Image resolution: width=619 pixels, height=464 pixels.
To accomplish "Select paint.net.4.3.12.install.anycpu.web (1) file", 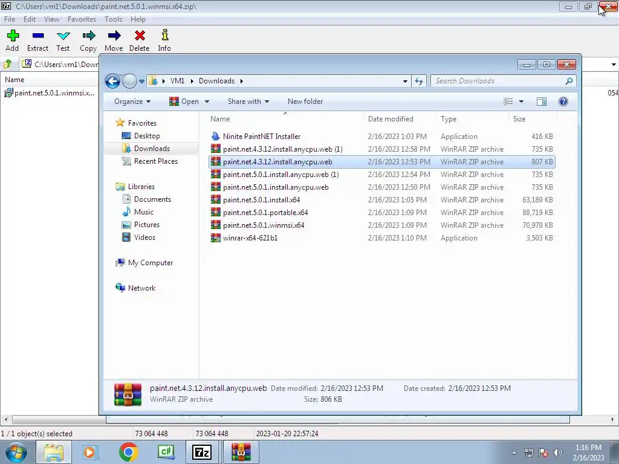I will [381, 149].
